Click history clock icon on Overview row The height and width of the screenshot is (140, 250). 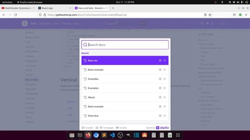[85, 116]
